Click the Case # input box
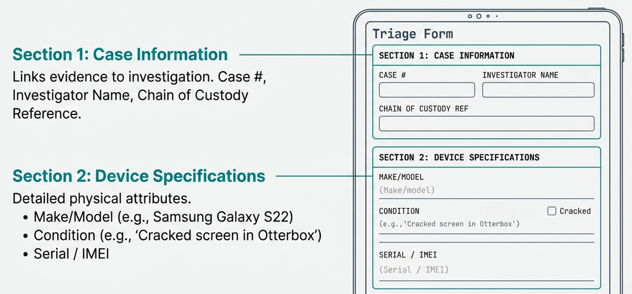 click(x=427, y=90)
